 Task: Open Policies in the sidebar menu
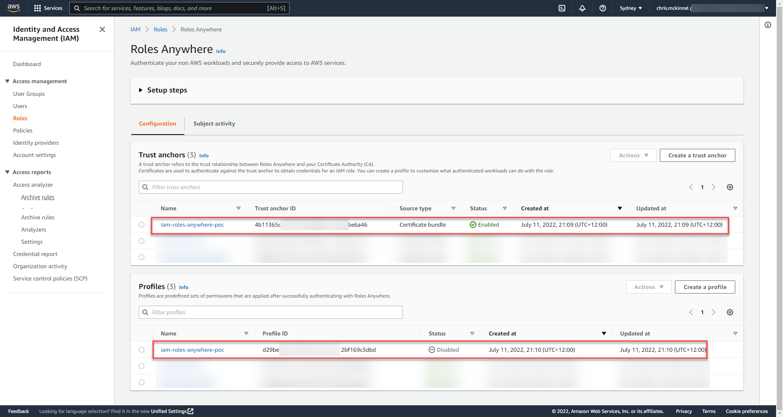pos(23,130)
